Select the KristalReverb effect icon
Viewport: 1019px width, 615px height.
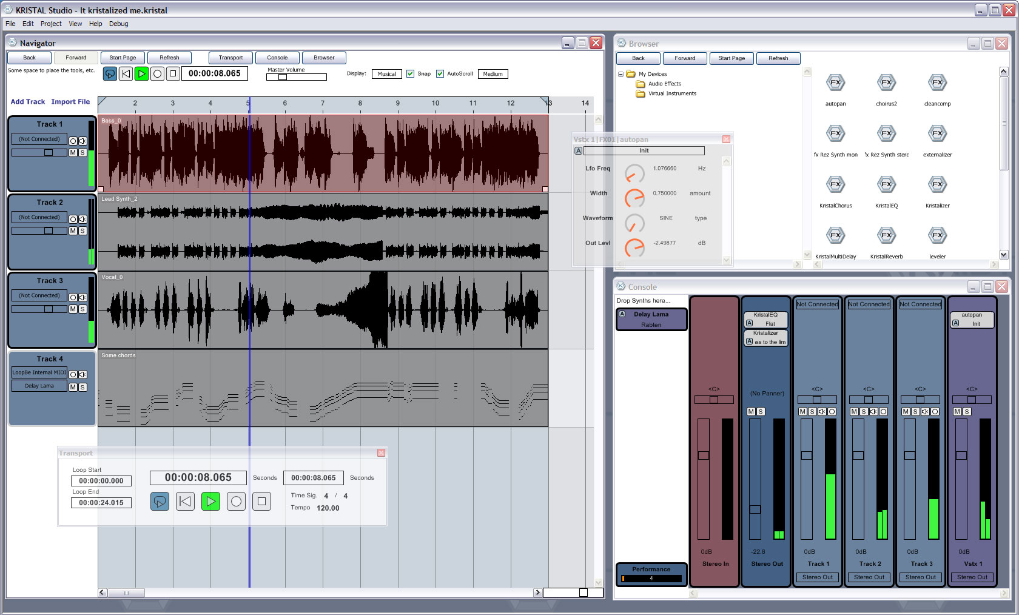pos(886,236)
